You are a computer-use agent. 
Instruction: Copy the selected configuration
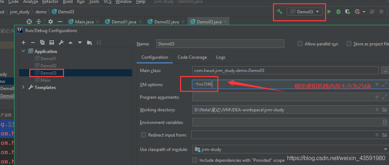coord(42,43)
